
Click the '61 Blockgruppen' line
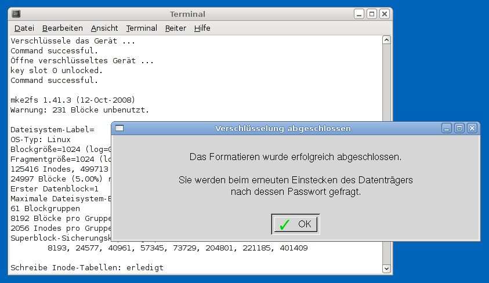coord(45,209)
